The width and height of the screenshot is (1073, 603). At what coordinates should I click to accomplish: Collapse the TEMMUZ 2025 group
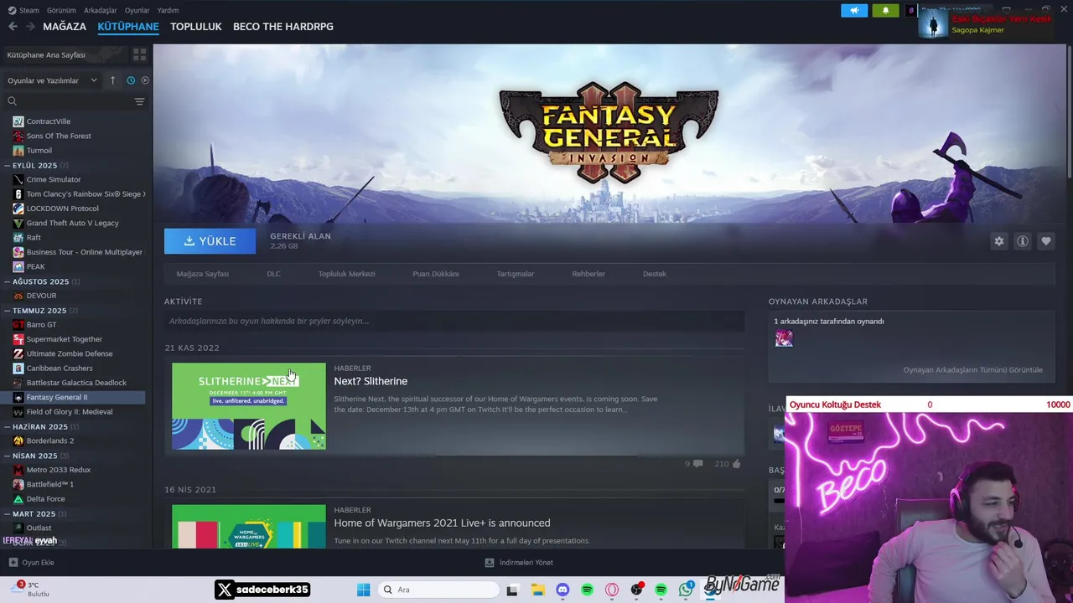click(x=8, y=311)
